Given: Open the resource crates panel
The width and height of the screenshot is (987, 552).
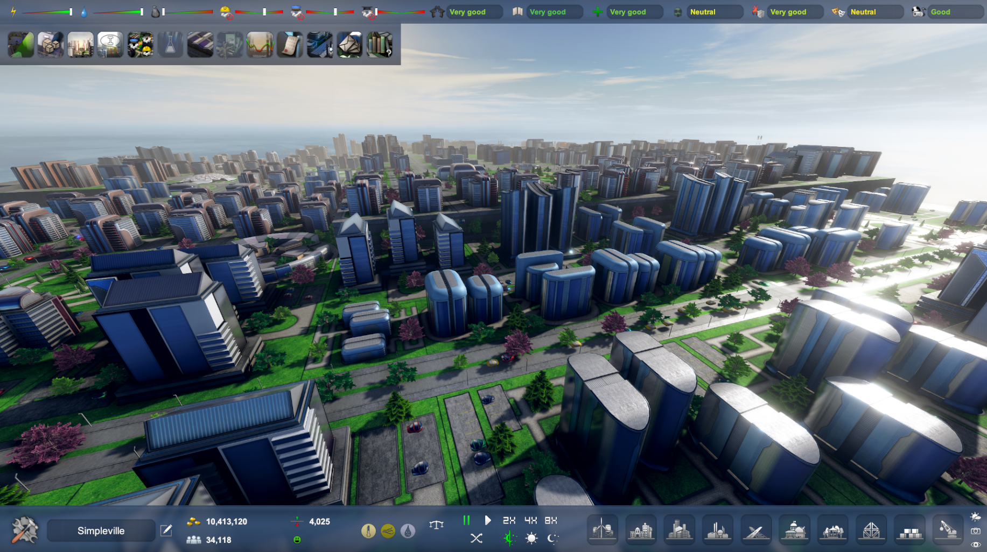Looking at the screenshot, I should pos(51,44).
